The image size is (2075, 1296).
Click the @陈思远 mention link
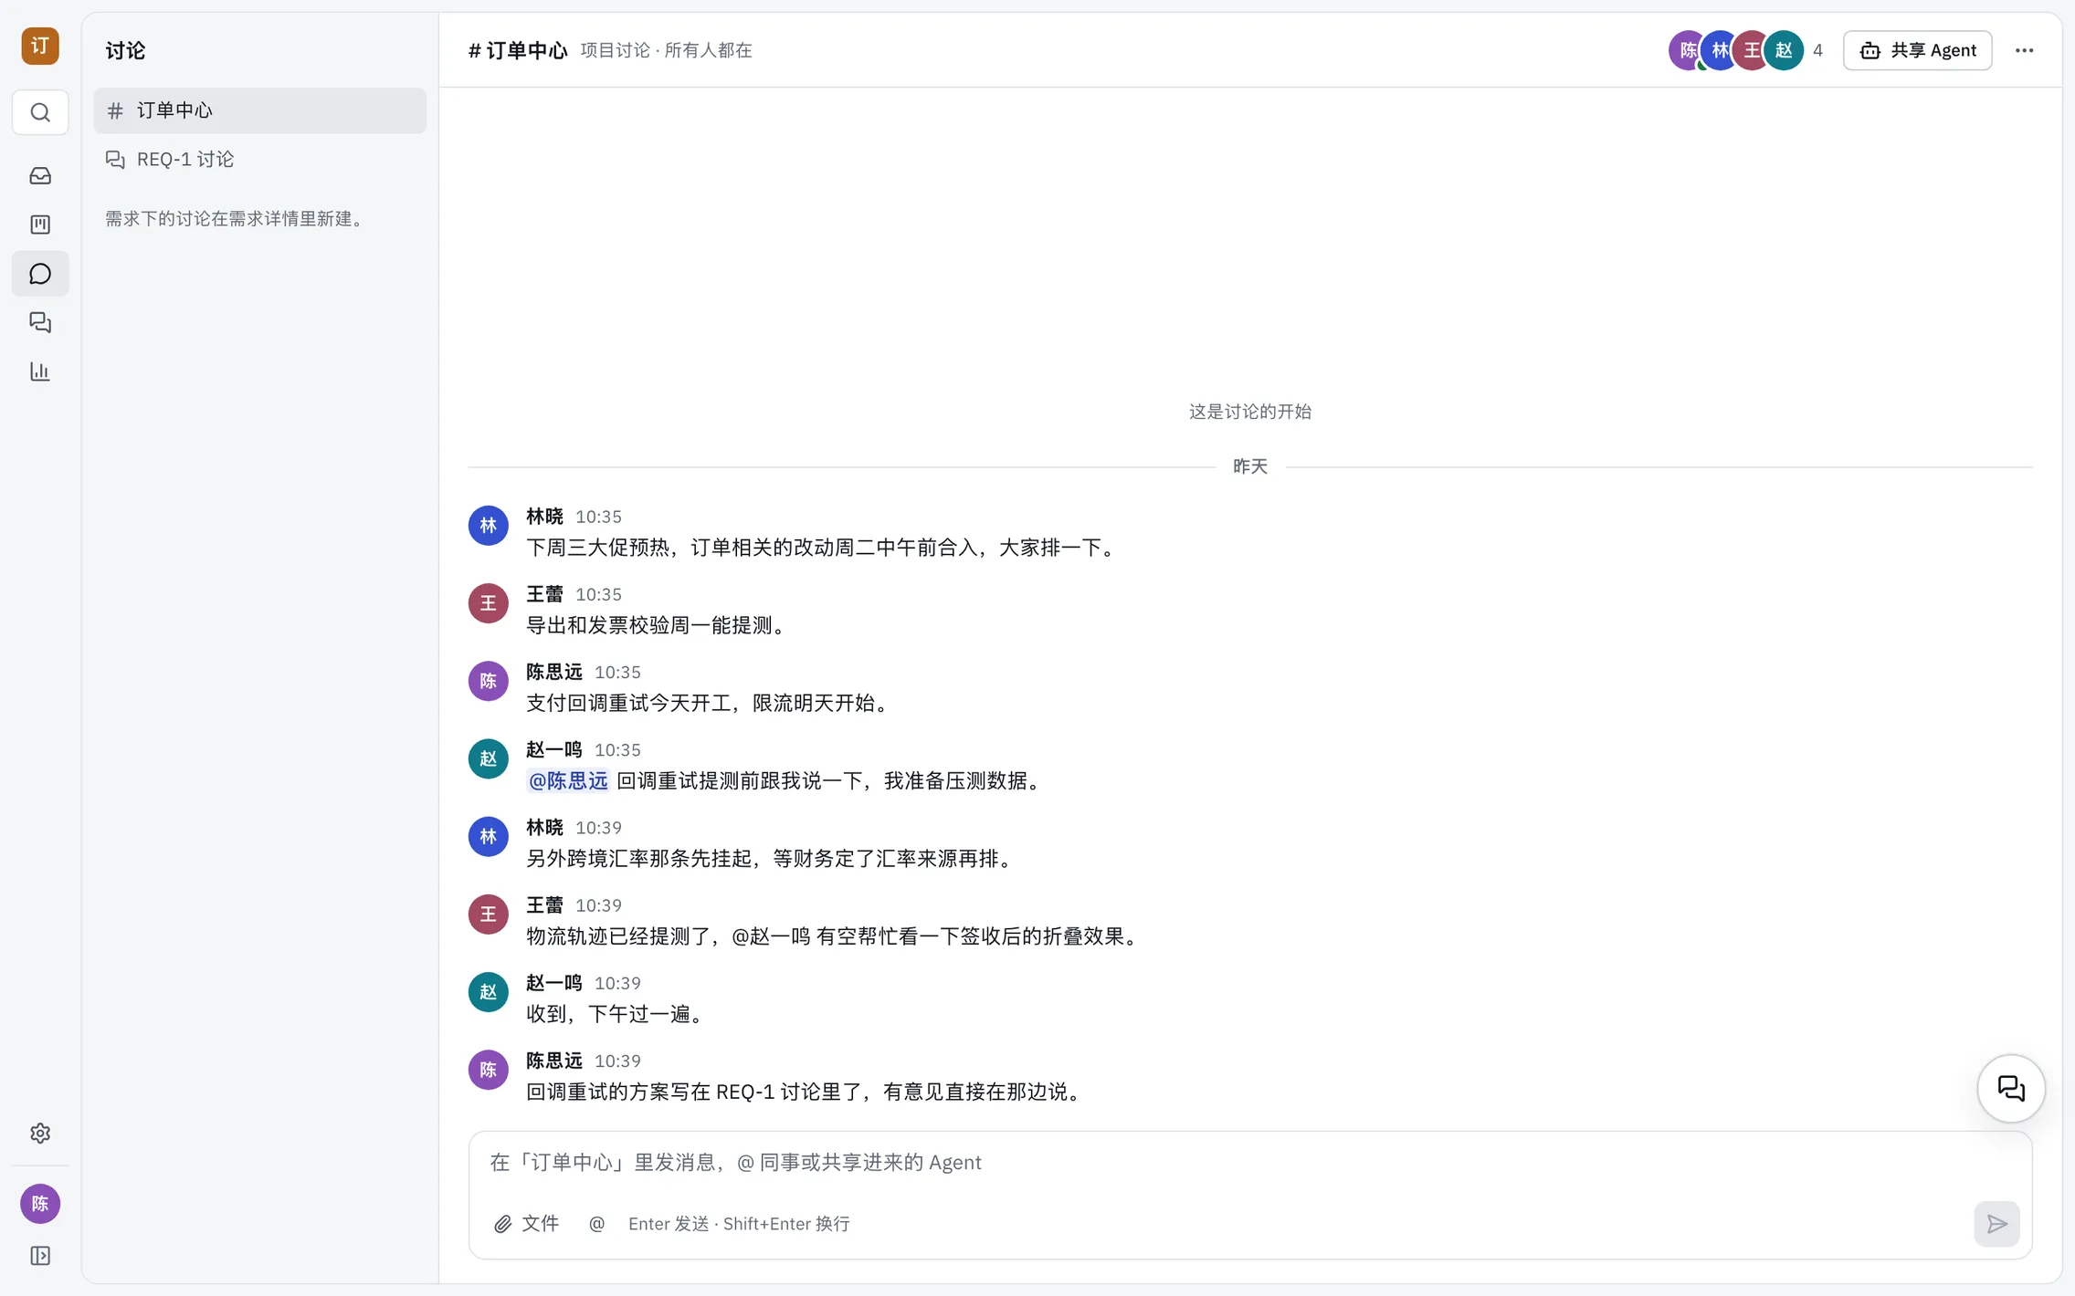tap(567, 780)
